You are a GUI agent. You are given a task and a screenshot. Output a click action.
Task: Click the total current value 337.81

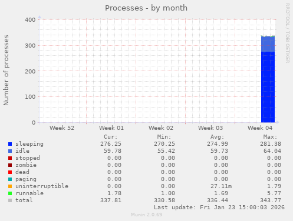[x=111, y=200]
